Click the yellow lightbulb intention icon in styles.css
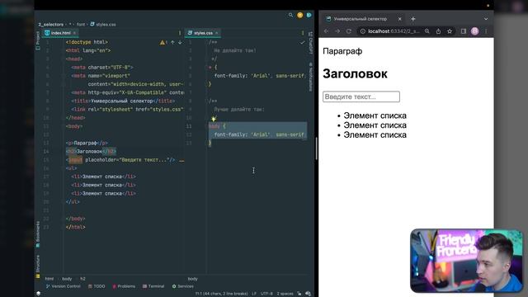This screenshot has height=297, width=528. [x=214, y=119]
